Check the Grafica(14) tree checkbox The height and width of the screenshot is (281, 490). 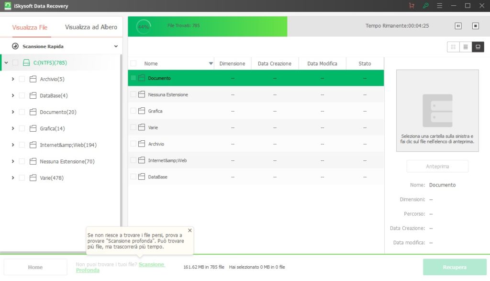point(22,128)
